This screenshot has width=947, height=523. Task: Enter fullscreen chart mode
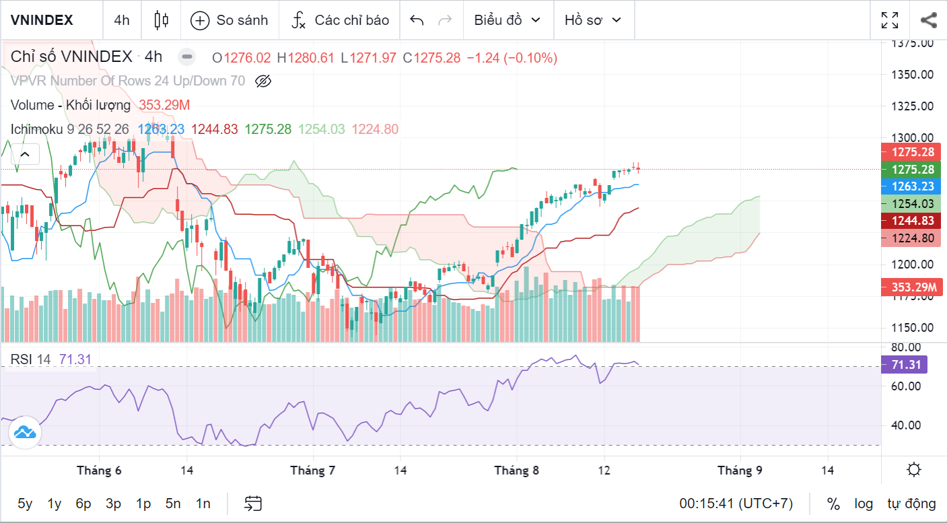click(x=890, y=20)
